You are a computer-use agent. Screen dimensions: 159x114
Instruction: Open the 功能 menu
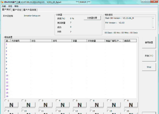point(4,6)
